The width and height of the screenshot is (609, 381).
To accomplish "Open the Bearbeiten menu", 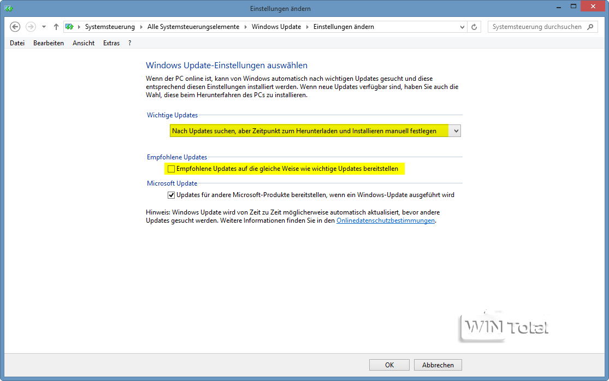I will click(x=49, y=43).
